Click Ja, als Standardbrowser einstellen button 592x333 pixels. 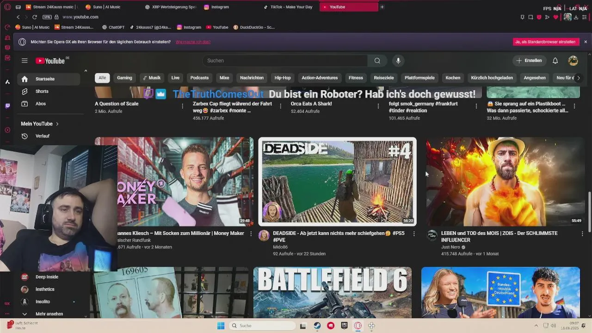[x=546, y=42]
